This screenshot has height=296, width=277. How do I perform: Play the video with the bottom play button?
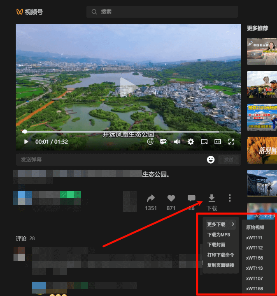[x=26, y=141]
